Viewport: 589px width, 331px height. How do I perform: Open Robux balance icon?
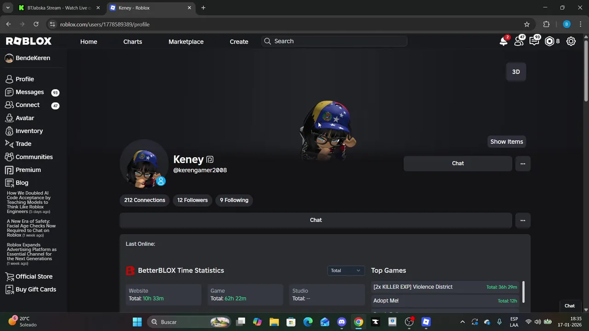click(x=549, y=41)
